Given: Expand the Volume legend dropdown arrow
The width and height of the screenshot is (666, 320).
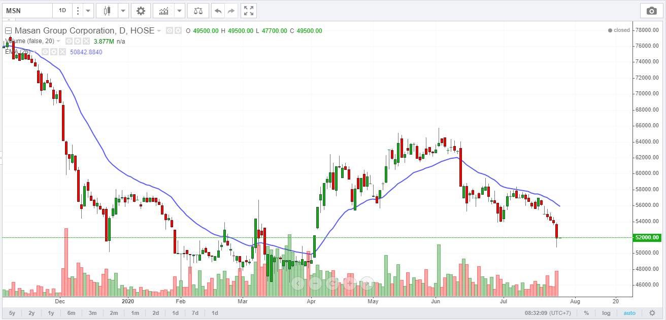Looking at the screenshot, I should [x=59, y=41].
